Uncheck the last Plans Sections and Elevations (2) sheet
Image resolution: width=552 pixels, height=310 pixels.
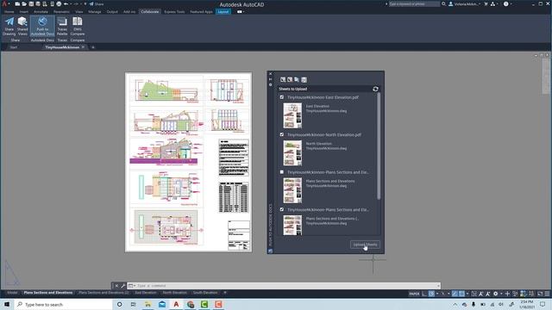[282, 209]
